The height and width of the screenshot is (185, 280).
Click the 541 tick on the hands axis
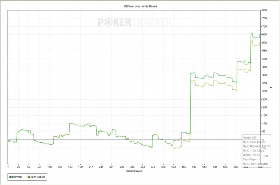pyautogui.click(x=215, y=167)
